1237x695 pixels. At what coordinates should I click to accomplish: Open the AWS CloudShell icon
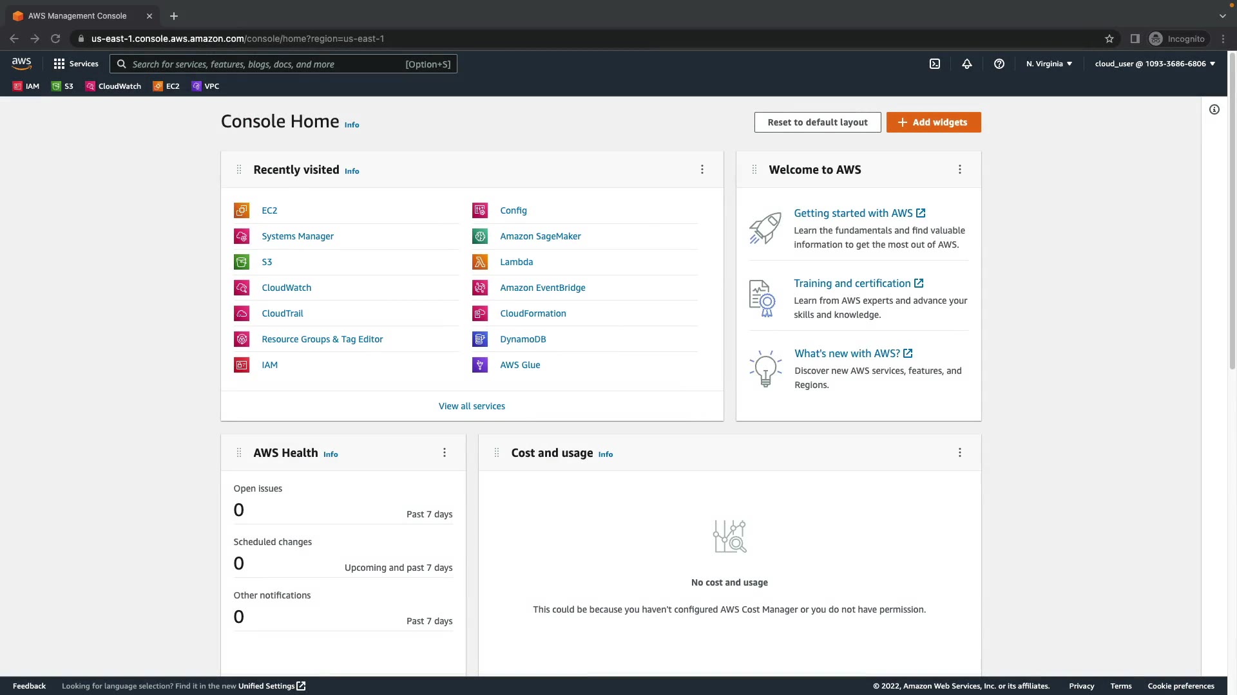(x=935, y=64)
